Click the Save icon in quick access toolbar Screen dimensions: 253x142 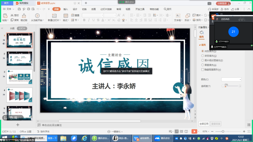pos(19,9)
